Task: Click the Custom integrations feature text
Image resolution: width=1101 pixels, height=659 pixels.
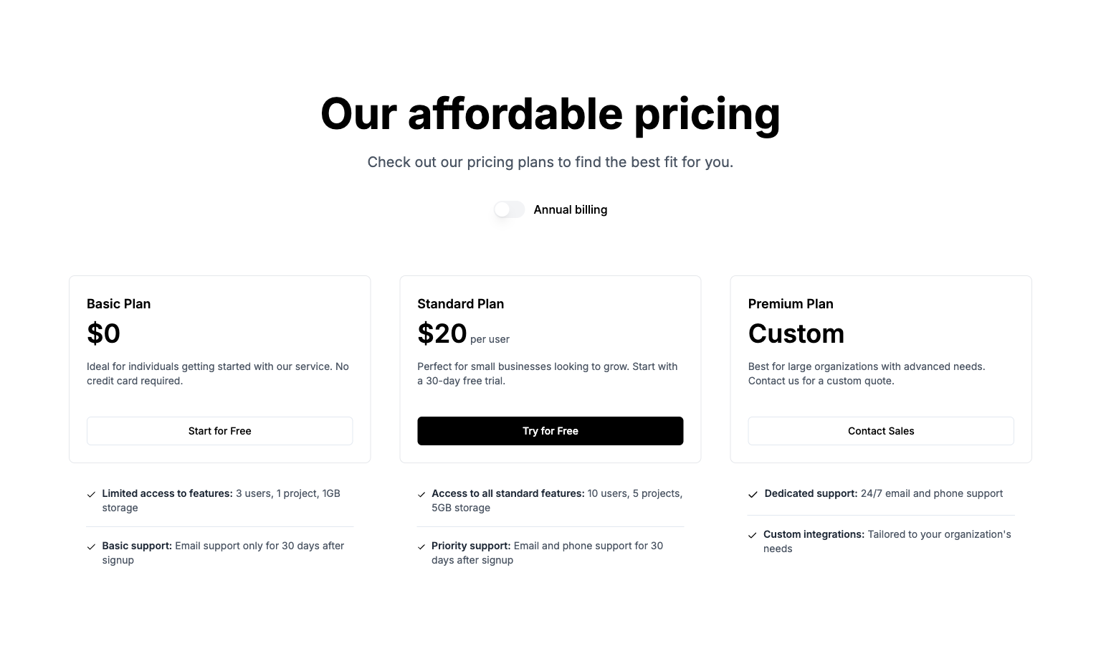Action: [887, 541]
